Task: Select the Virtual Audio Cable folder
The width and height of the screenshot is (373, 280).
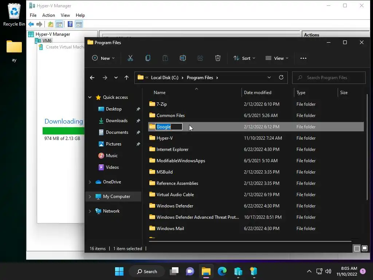Action: (256, 195)
